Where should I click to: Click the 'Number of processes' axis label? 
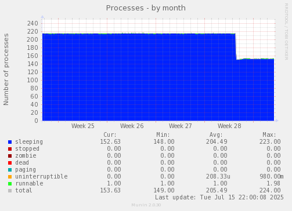pyautogui.click(x=6, y=70)
